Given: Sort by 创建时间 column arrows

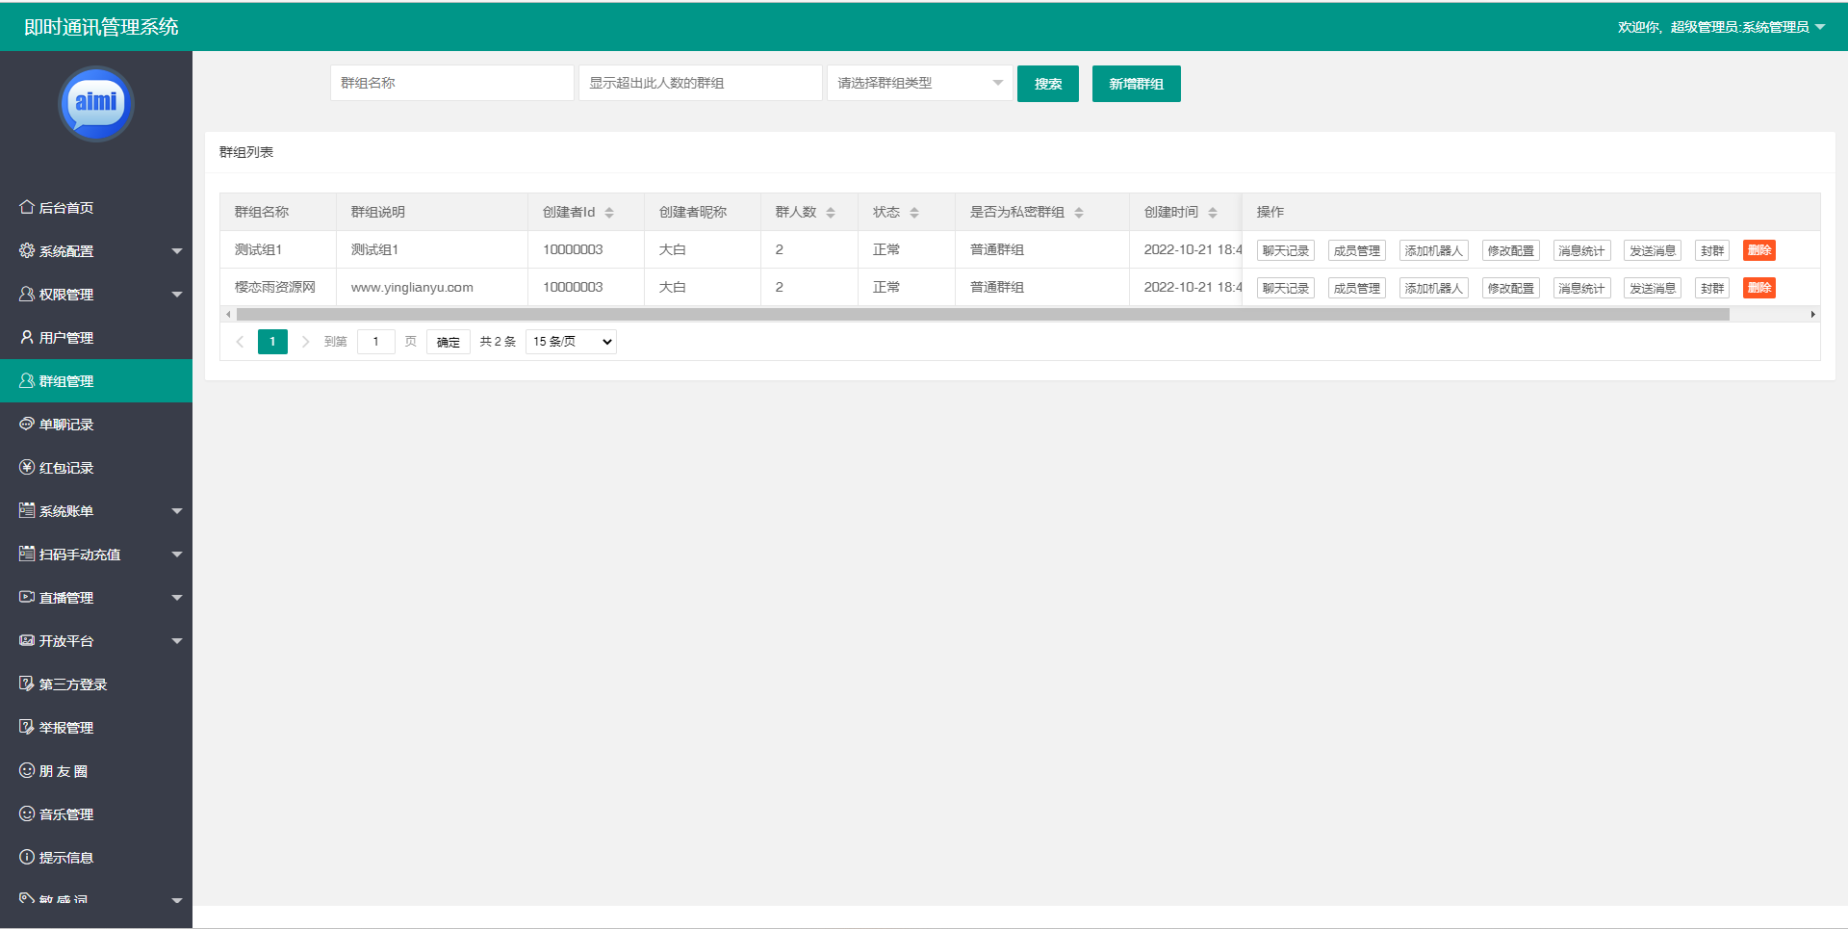Looking at the screenshot, I should pyautogui.click(x=1213, y=213).
